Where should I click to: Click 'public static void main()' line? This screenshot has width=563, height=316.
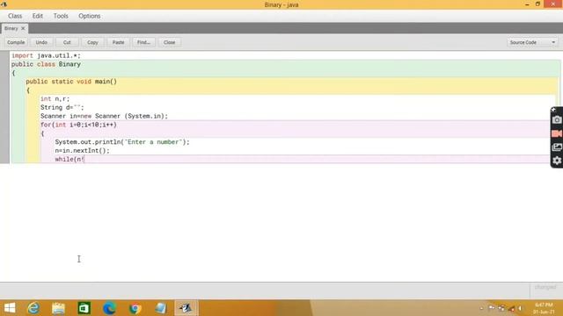(x=71, y=82)
